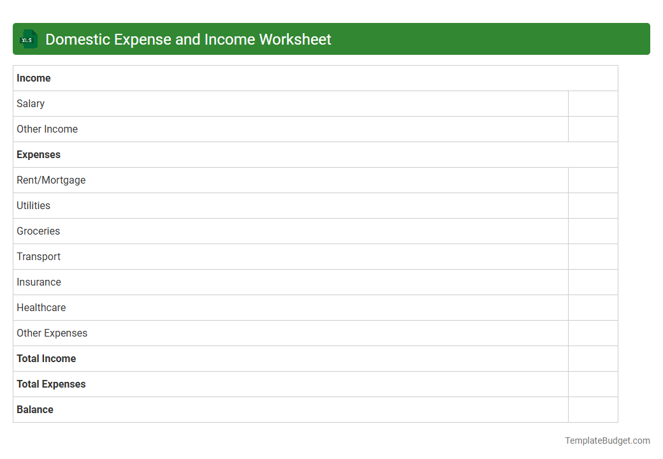
Task: Select the Salary row label
Action: click(x=31, y=103)
